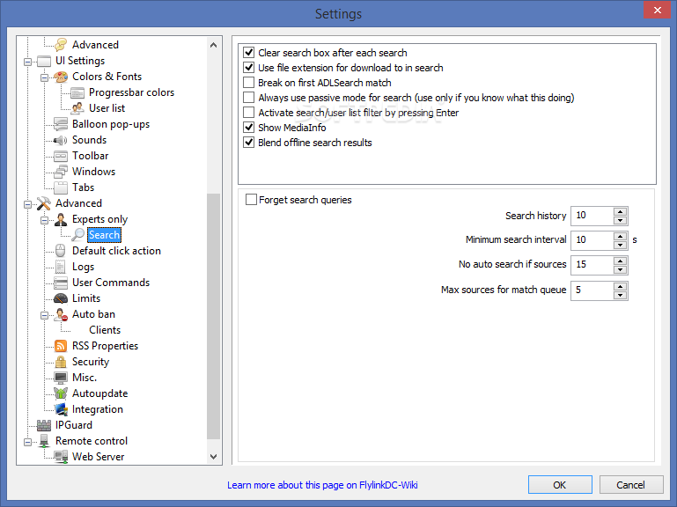Viewport: 677px width, 507px height.
Task: Click the Auto ban user icon
Action: (61, 314)
